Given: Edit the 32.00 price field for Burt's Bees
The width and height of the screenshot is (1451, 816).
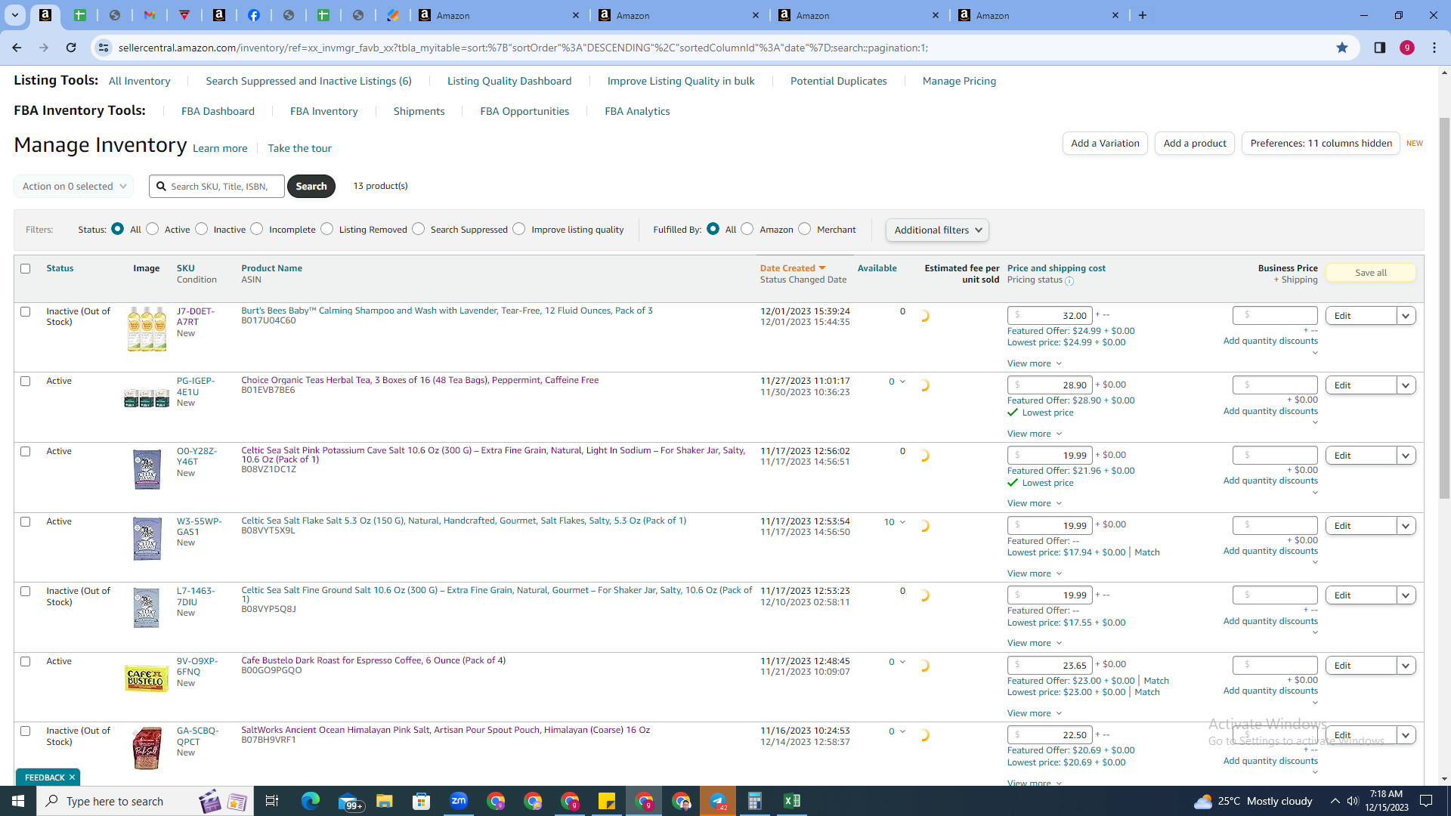Looking at the screenshot, I should (x=1050, y=316).
